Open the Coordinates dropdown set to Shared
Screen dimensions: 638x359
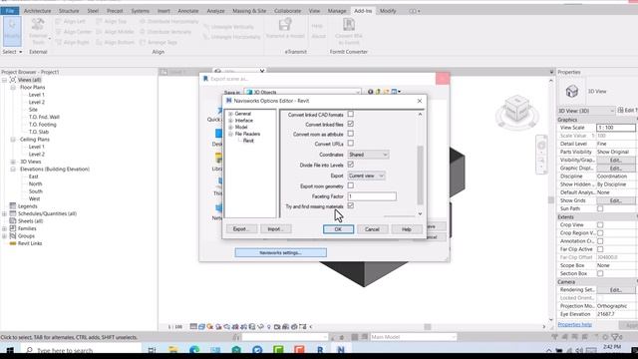368,155
